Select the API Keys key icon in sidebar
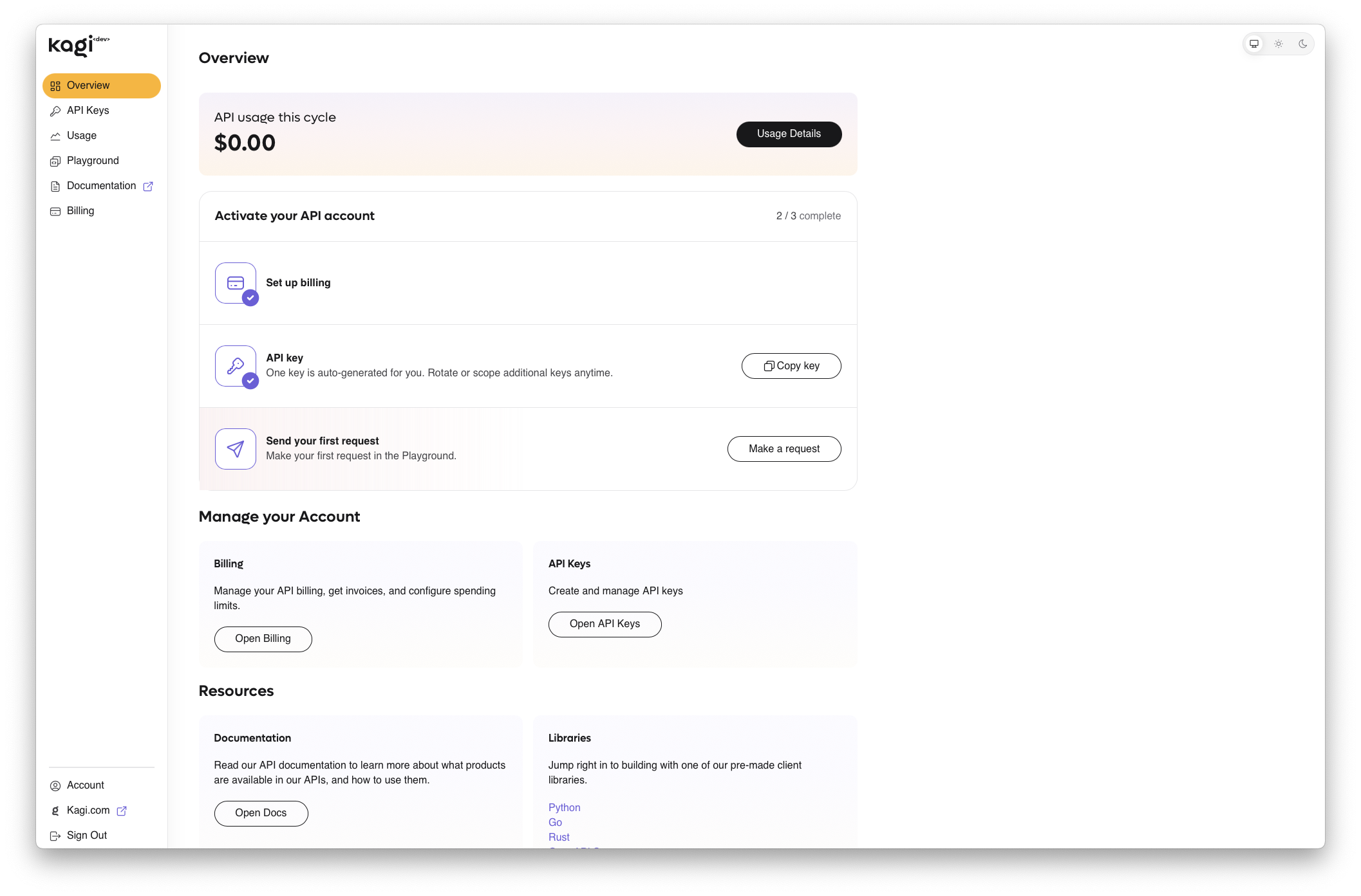Screen dimensions: 1361x896 (x=55, y=110)
